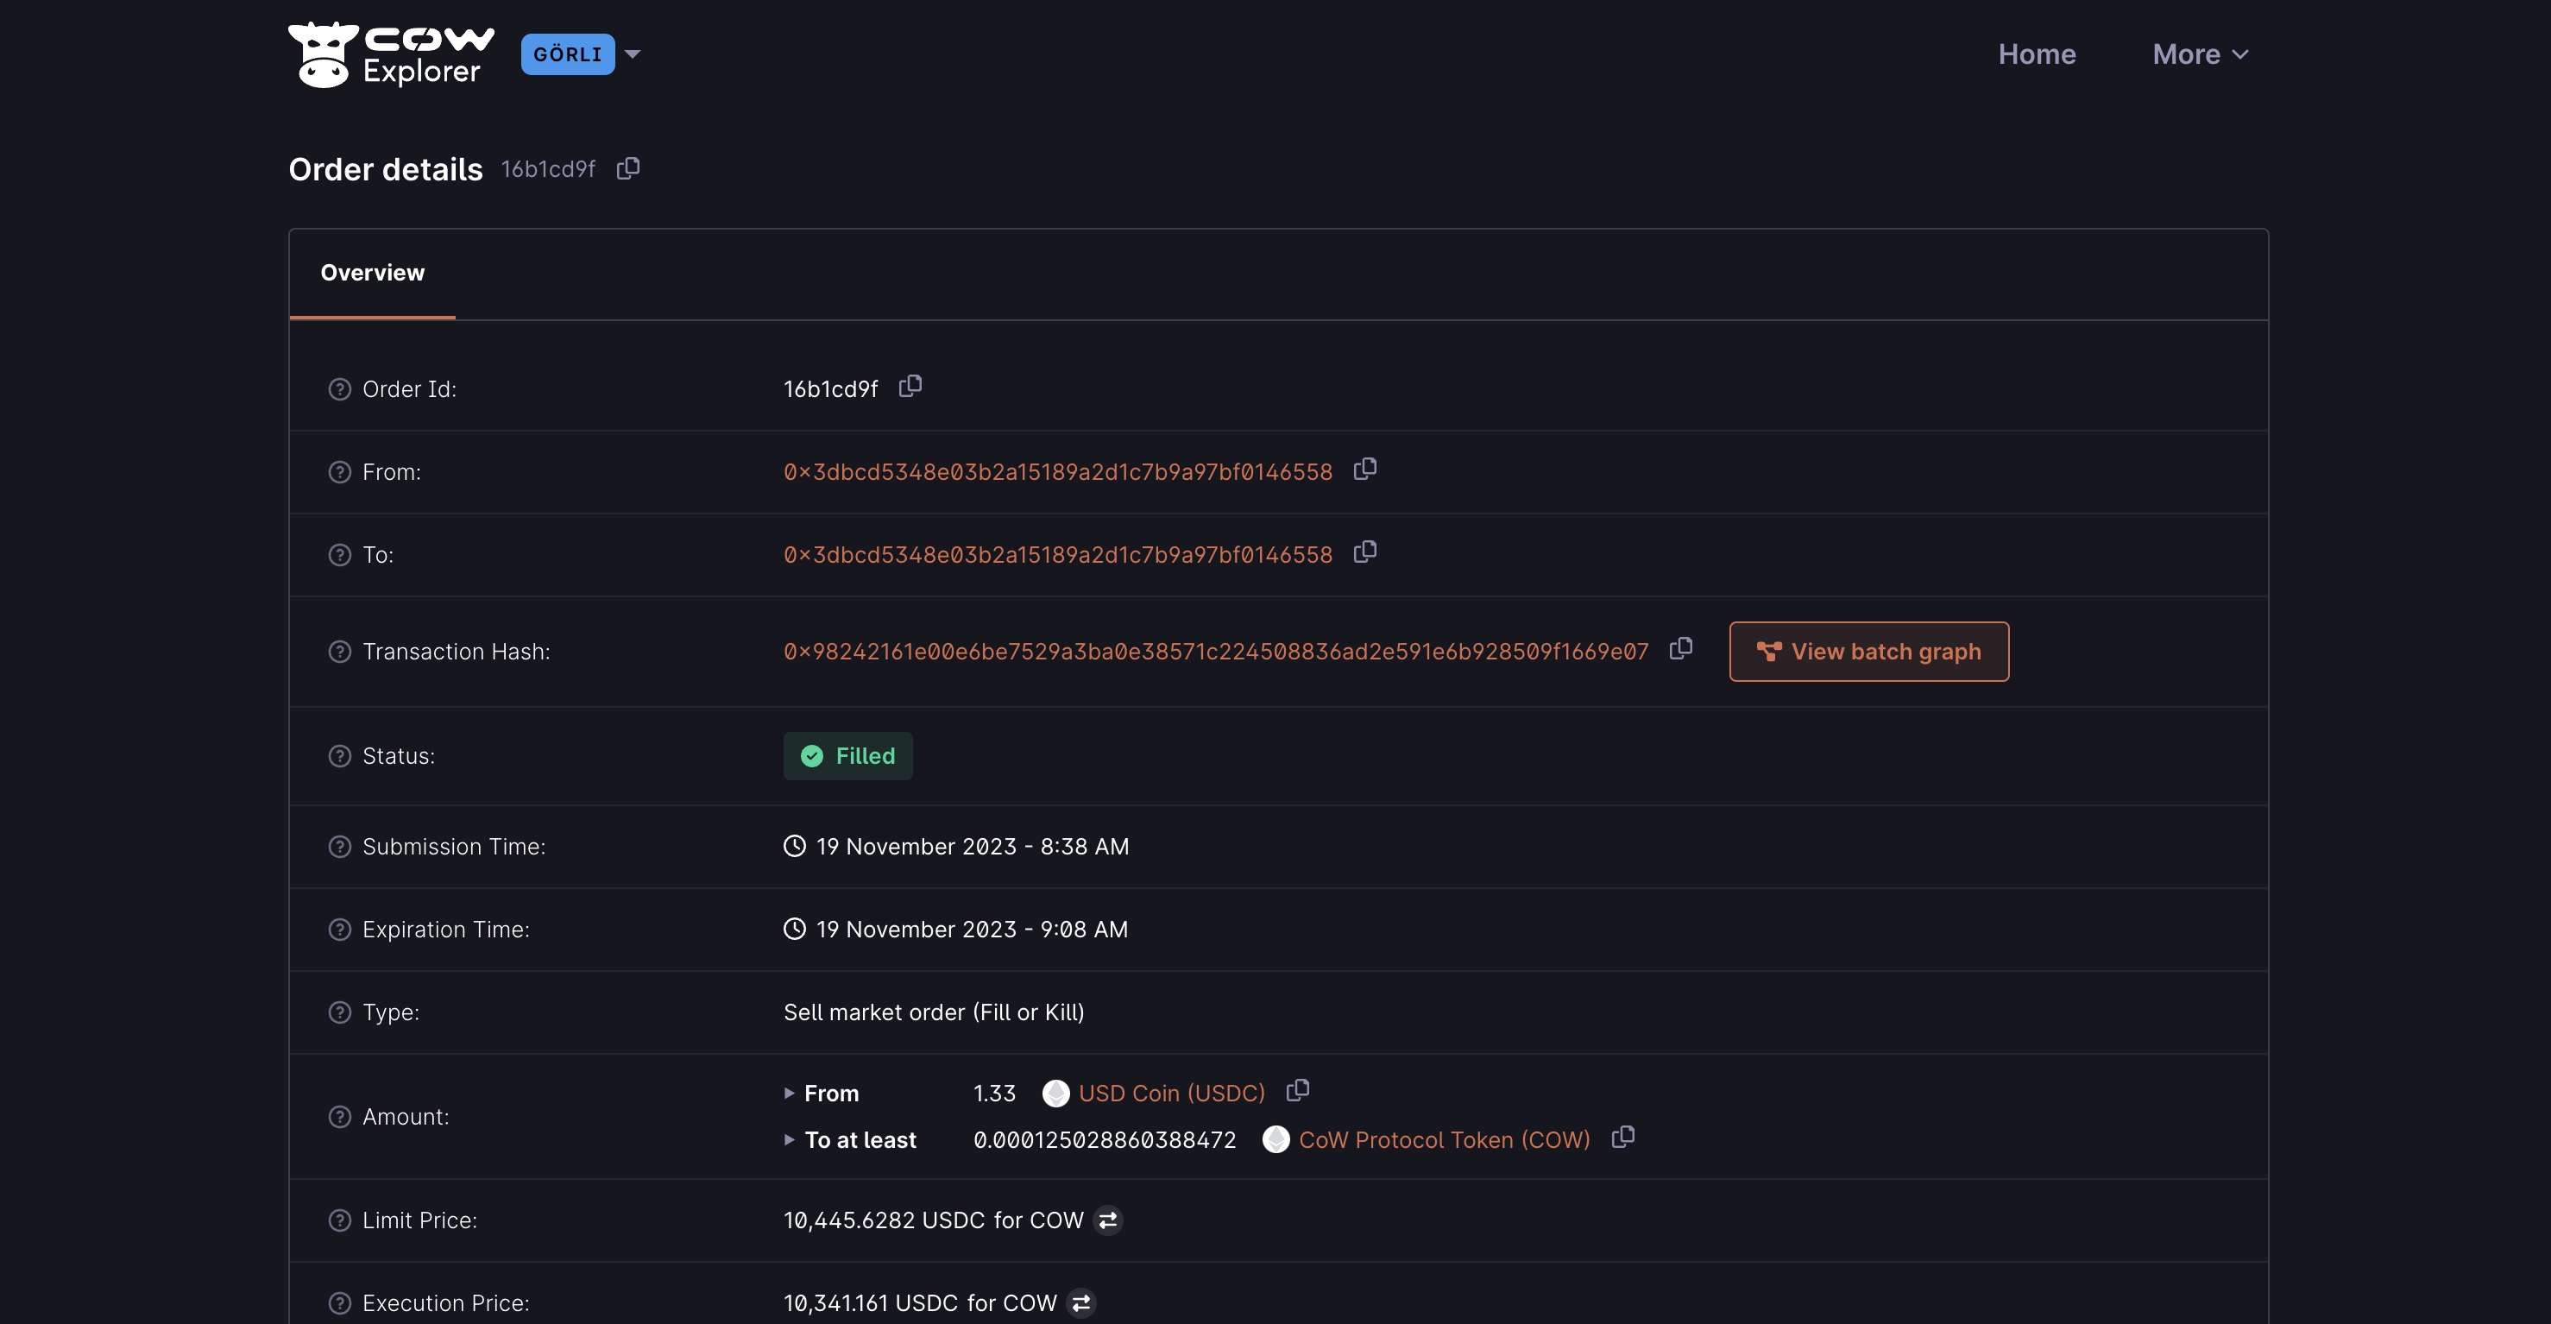
Task: Invert the Limit Price token pair
Action: pyautogui.click(x=1108, y=1221)
